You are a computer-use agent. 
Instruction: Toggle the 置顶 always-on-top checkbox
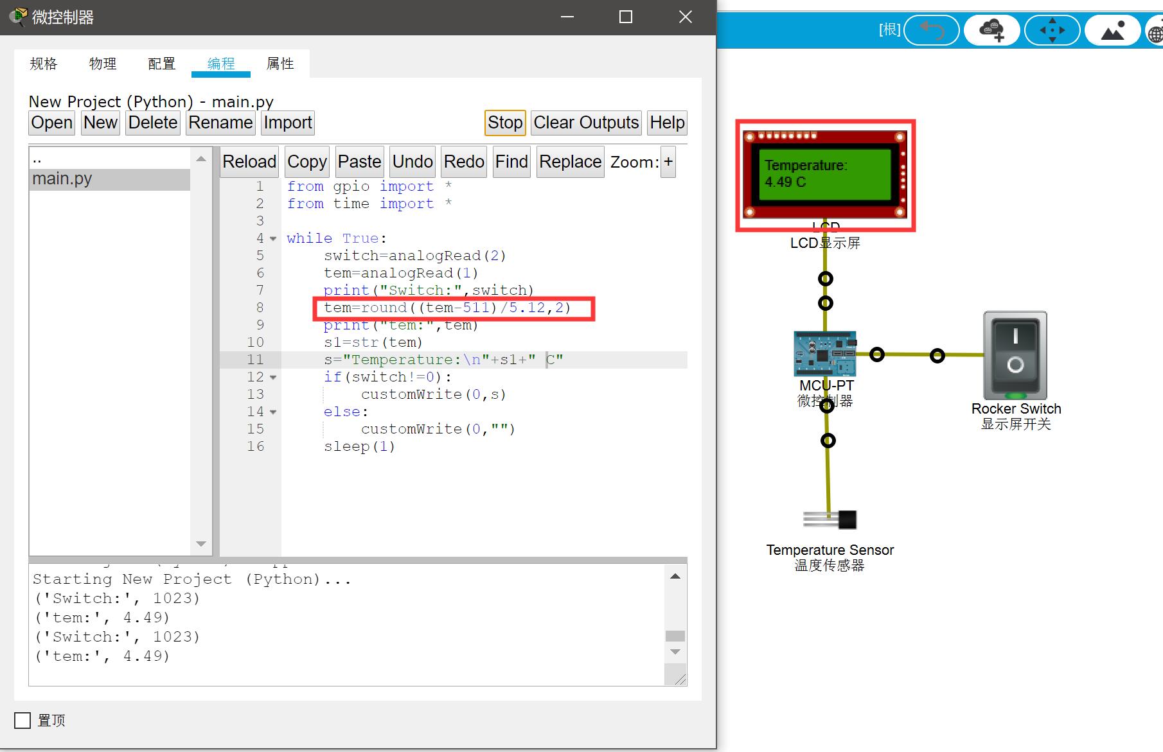click(x=22, y=721)
